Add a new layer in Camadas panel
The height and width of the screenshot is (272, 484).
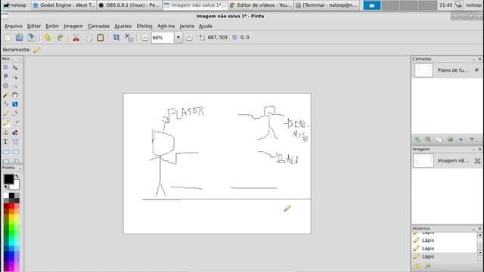point(417,139)
